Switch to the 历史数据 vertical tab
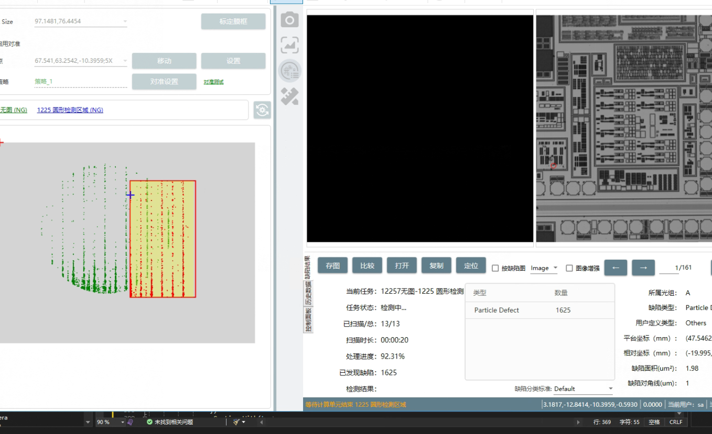 (x=308, y=294)
